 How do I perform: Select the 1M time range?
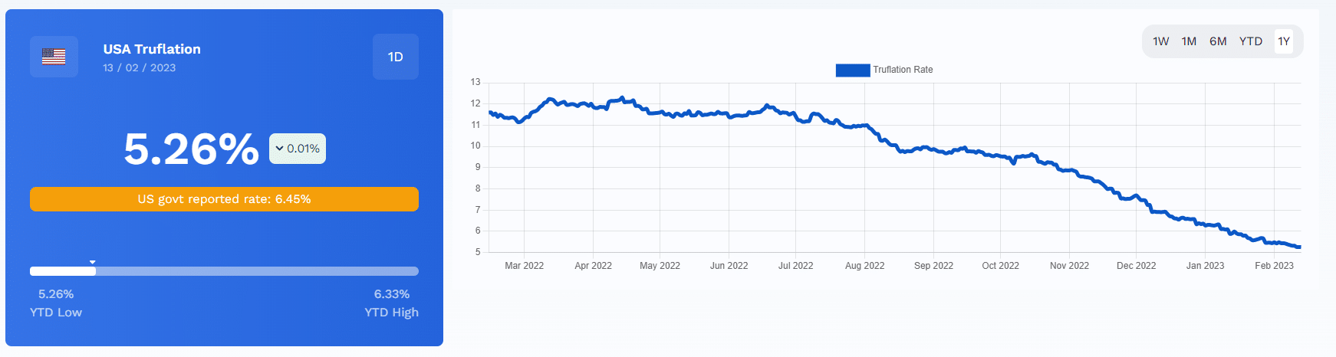point(1189,41)
